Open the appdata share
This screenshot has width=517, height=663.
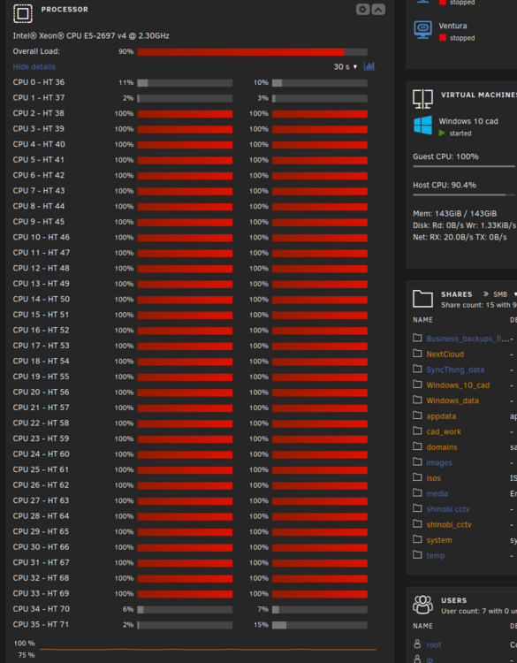coord(441,416)
